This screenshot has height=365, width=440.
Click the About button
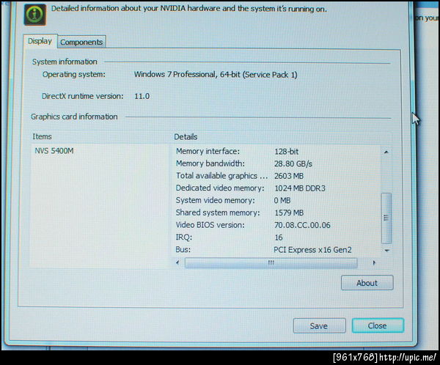pyautogui.click(x=367, y=283)
